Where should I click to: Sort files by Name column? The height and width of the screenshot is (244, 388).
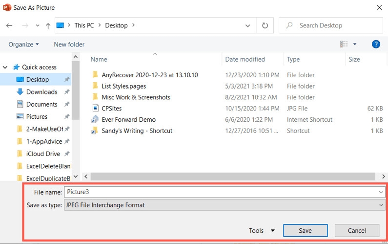(x=99, y=59)
